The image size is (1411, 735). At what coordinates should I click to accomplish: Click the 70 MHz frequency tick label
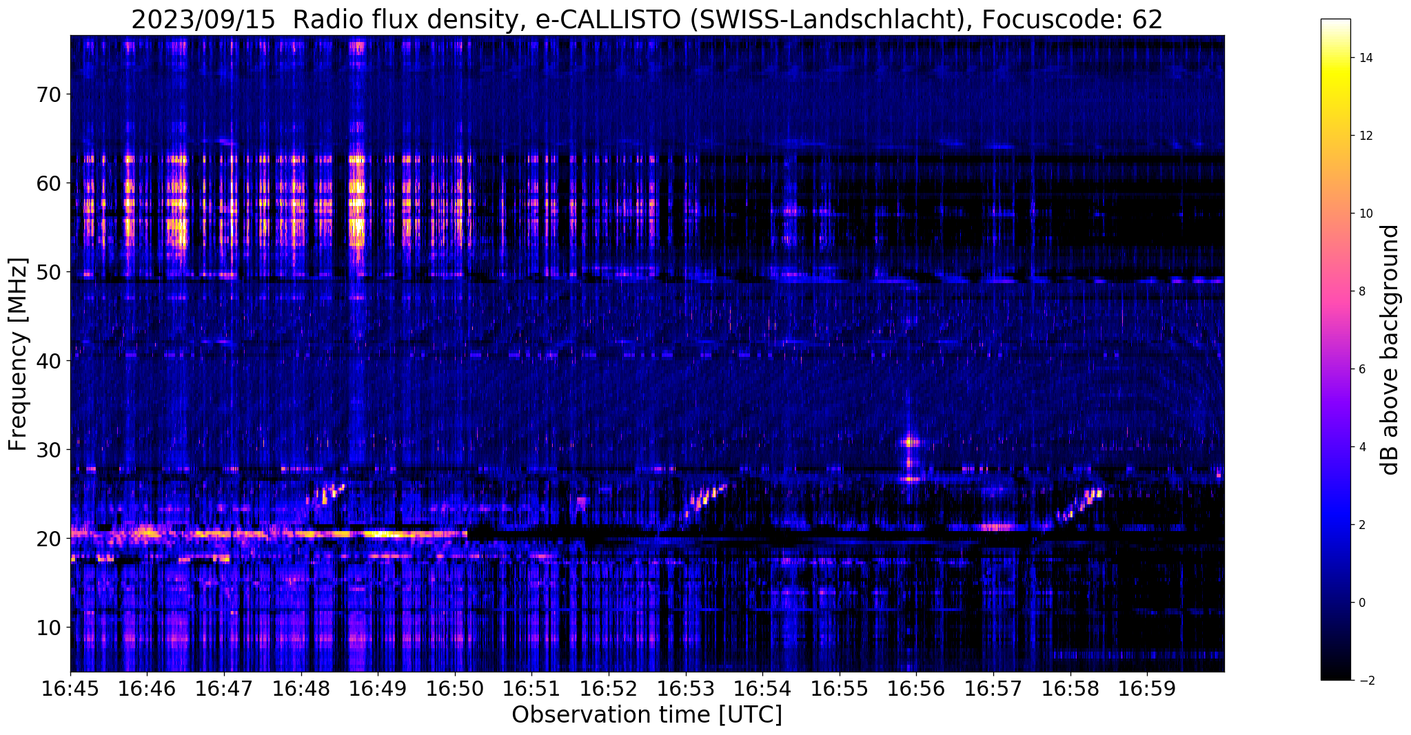point(48,94)
